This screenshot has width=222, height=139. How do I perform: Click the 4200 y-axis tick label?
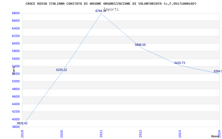pos(16,111)
